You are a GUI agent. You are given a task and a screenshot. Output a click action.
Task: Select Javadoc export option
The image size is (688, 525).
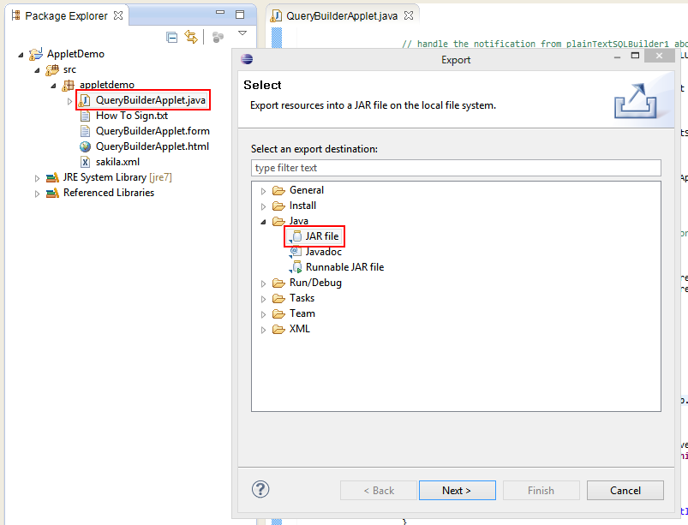(x=323, y=251)
